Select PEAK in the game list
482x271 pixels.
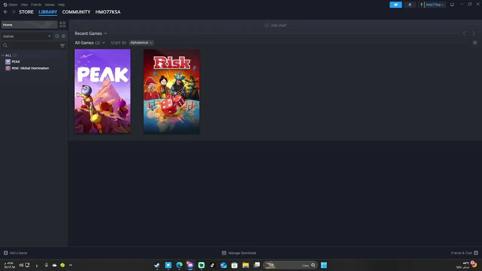(16, 62)
